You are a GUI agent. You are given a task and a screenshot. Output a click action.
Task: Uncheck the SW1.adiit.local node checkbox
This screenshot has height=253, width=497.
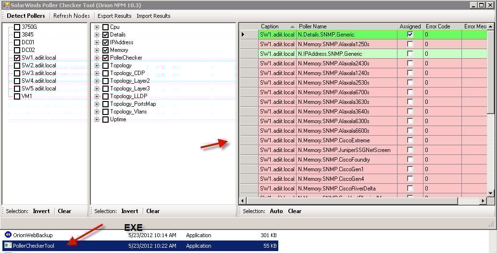coord(17,58)
